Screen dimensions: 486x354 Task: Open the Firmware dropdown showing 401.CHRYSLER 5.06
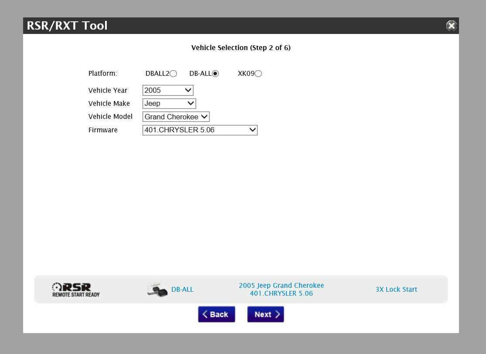tap(200, 130)
